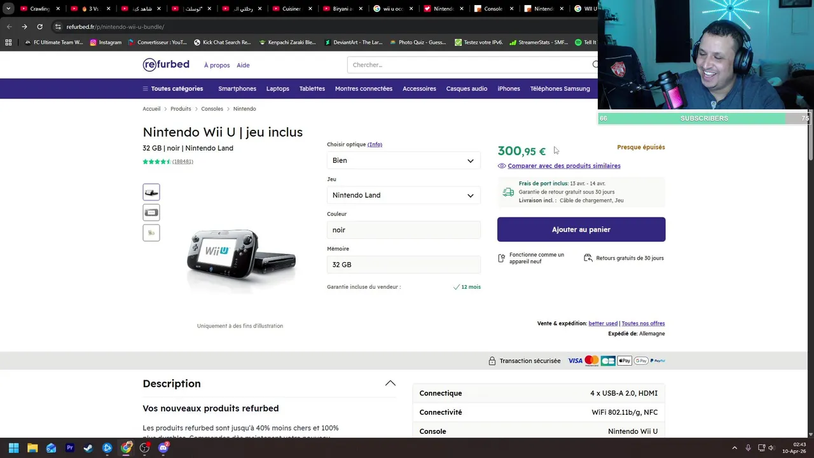Click Ajouter au panier button

point(581,230)
